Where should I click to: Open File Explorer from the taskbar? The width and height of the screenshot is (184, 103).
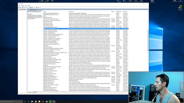[x=32, y=102]
